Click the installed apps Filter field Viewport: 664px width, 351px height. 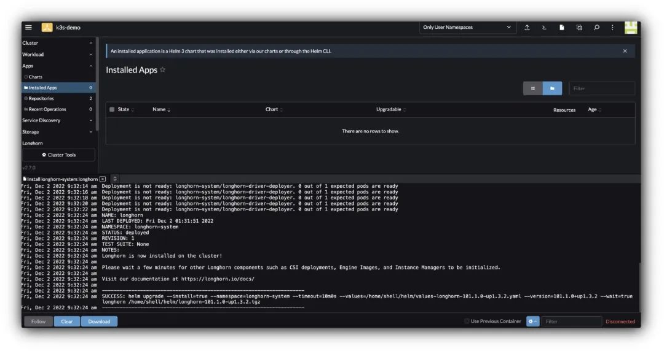(x=602, y=88)
